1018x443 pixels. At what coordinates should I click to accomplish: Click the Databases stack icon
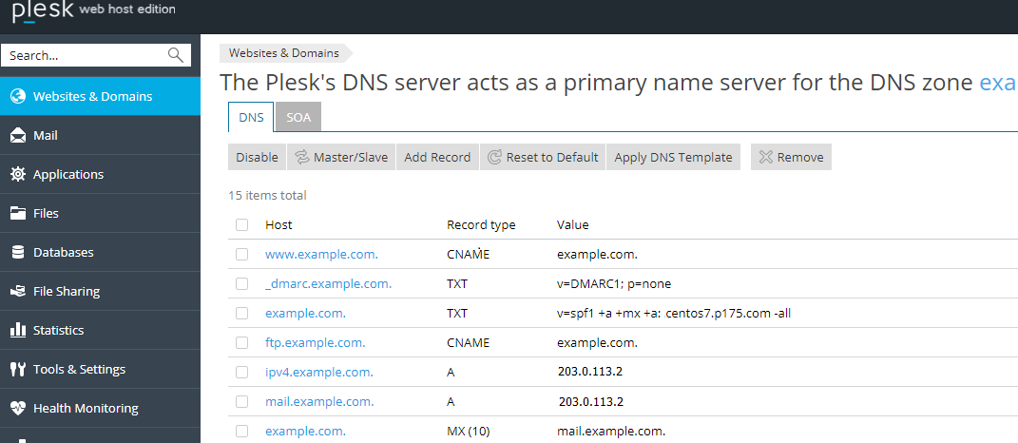click(17, 252)
